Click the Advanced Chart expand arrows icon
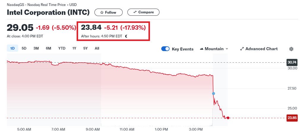This screenshot has width=302, height=136. [242, 49]
